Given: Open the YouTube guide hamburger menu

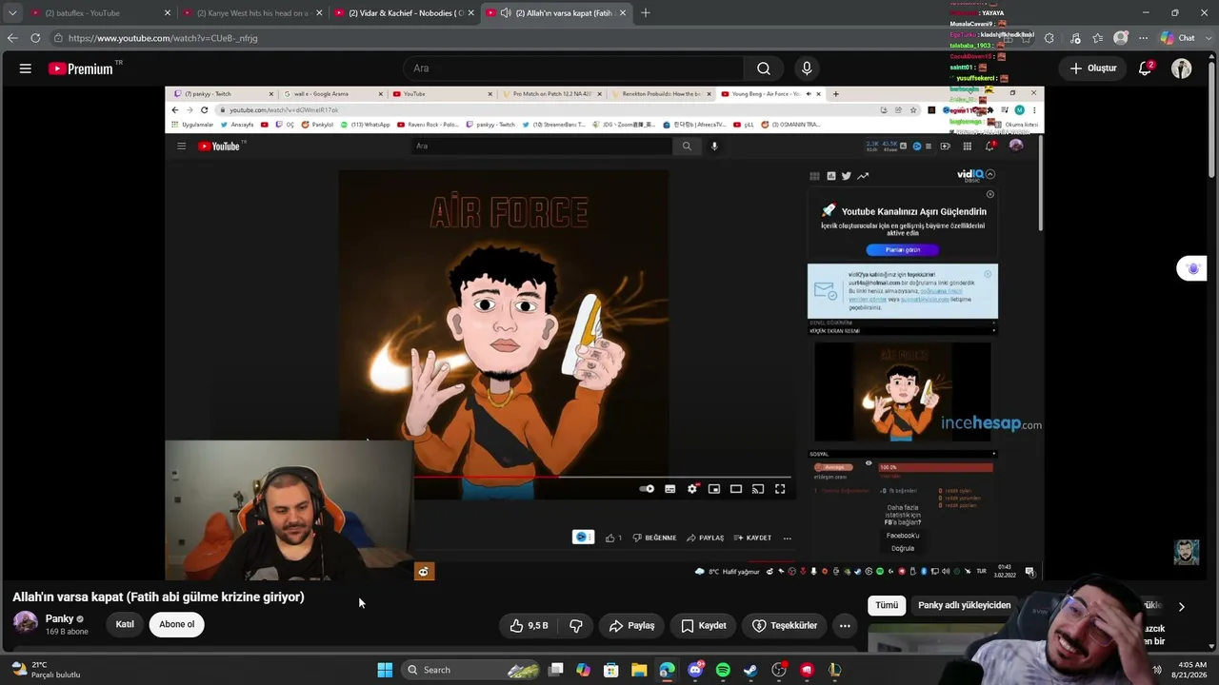Looking at the screenshot, I should point(26,68).
